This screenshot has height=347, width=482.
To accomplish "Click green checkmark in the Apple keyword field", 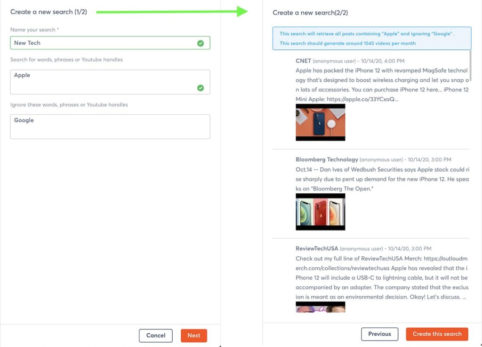I will click(201, 88).
